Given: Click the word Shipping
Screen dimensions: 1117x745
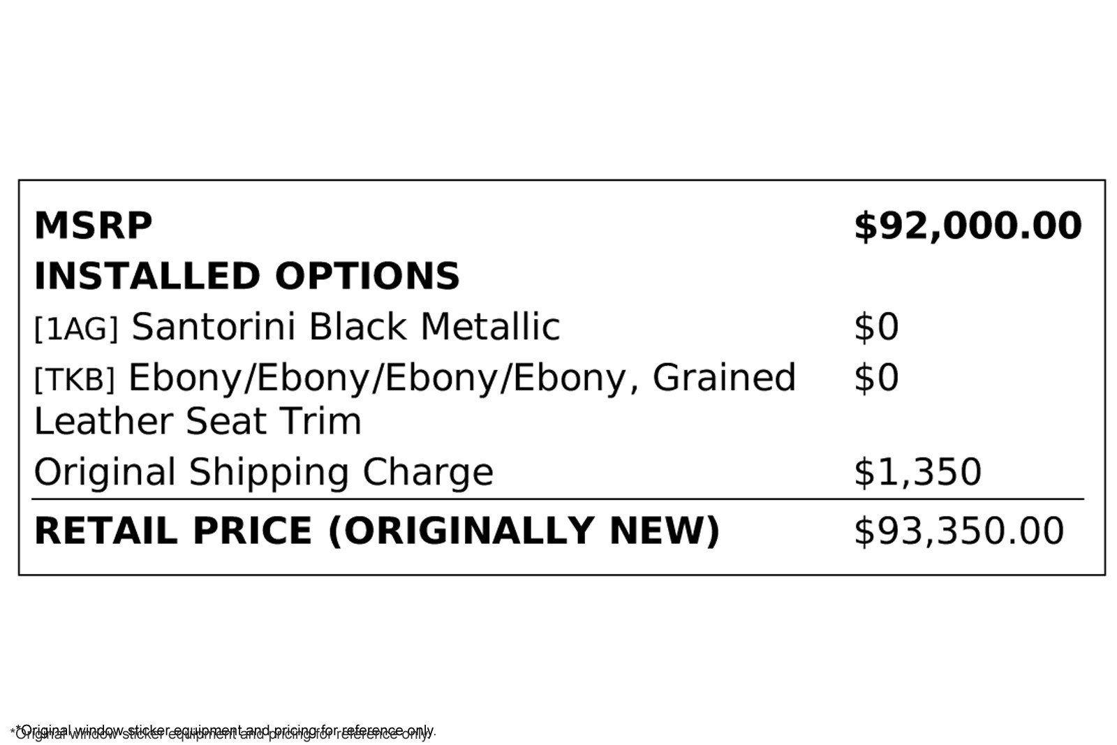Looking at the screenshot, I should [269, 472].
